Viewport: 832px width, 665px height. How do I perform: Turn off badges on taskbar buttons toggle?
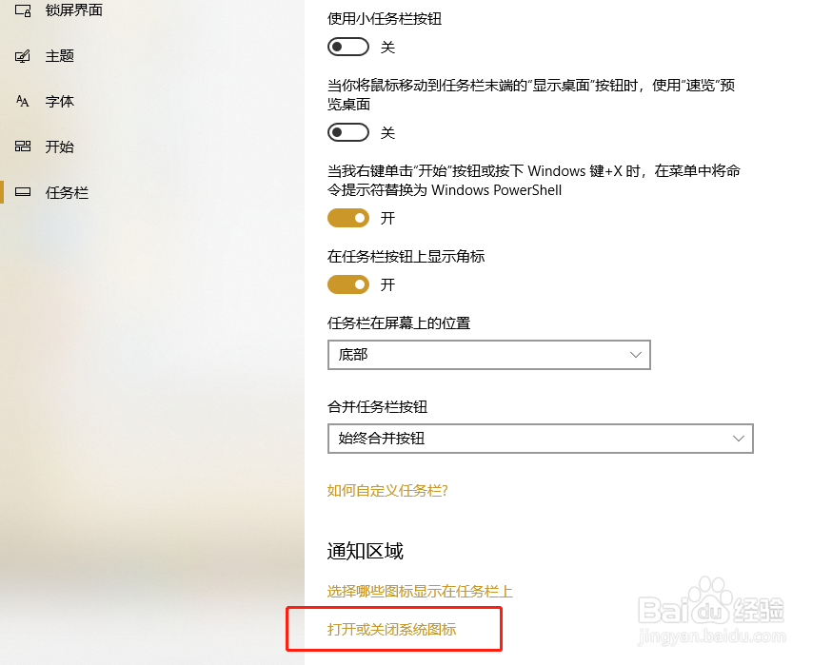348,284
